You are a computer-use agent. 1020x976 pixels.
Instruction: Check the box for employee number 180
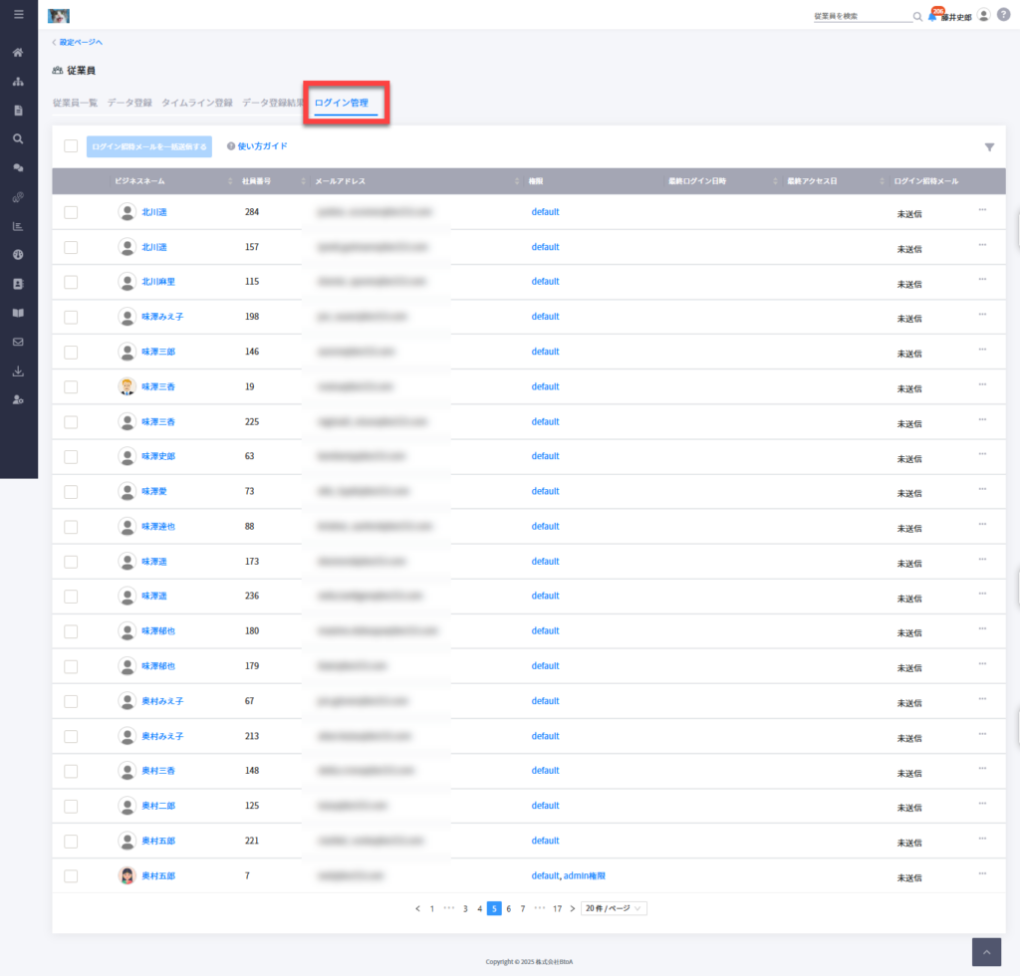pos(71,631)
